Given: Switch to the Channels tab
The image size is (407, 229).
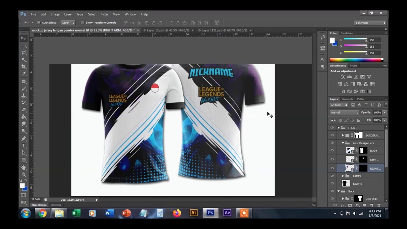Looking at the screenshot, I should pyautogui.click(x=347, y=99).
